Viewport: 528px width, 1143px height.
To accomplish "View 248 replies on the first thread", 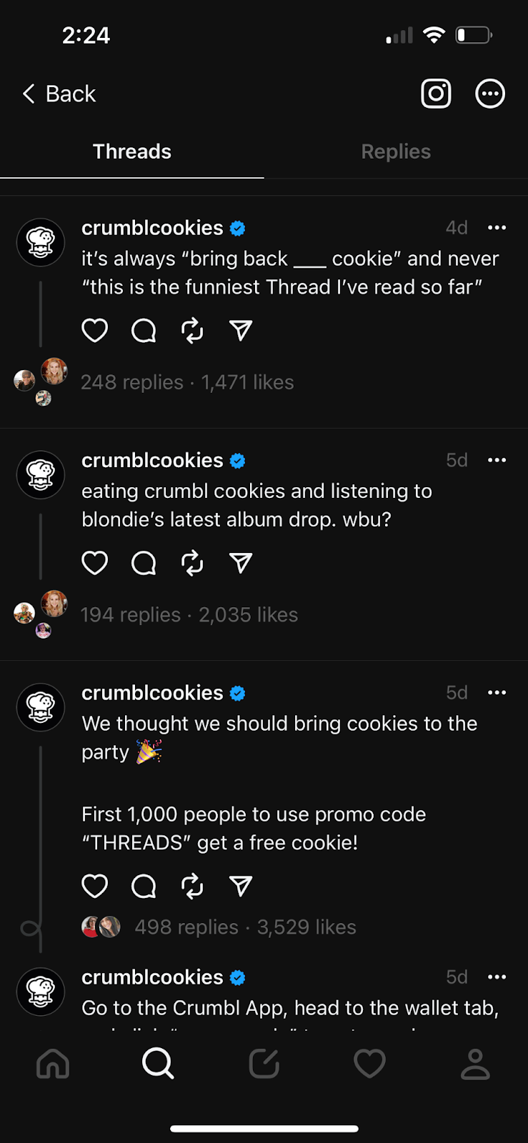I will pos(132,382).
